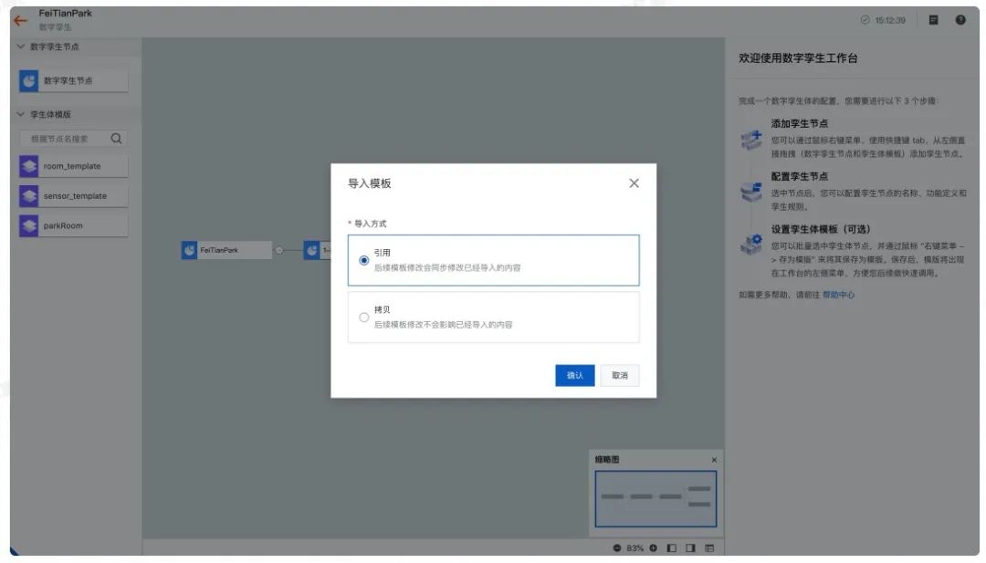Collapse the 孪生体模版 section
The image size is (986, 563).
21,114
